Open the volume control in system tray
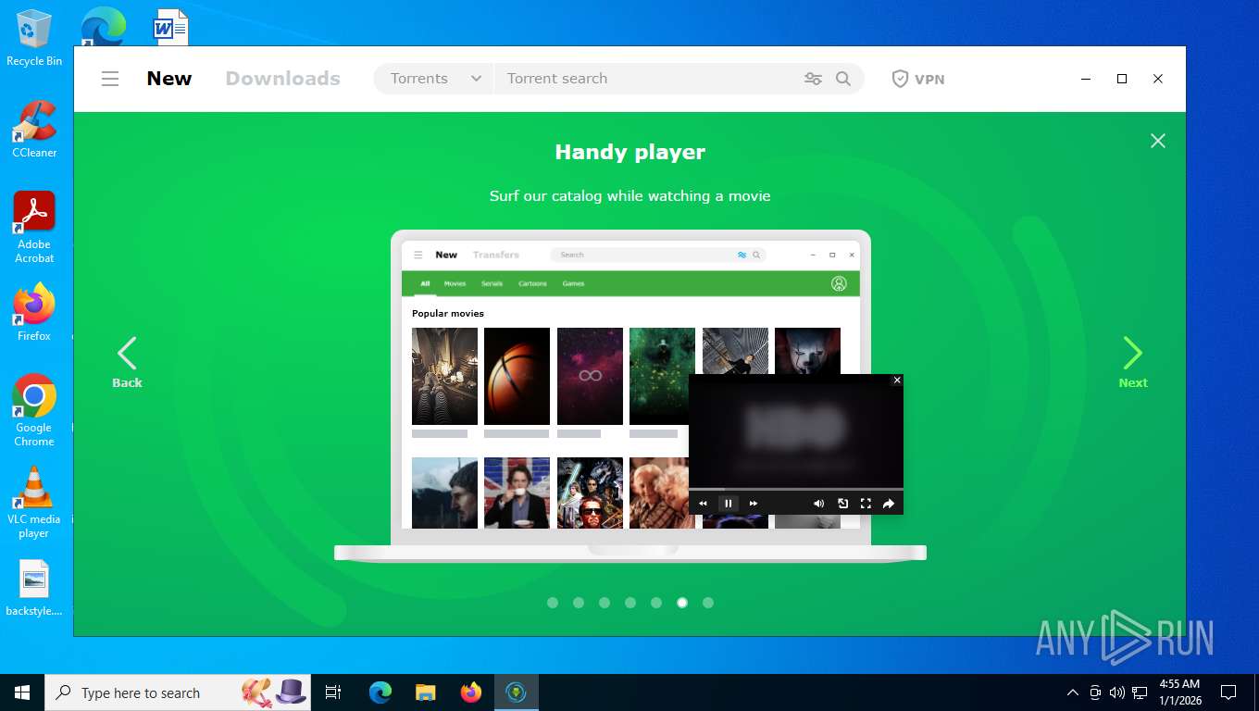1259x711 pixels. 1117,692
